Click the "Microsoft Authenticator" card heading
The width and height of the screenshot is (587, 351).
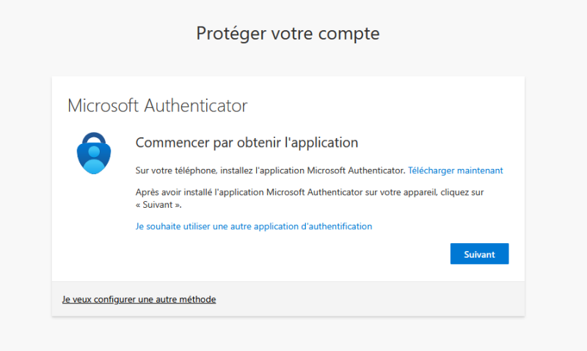[x=157, y=105]
